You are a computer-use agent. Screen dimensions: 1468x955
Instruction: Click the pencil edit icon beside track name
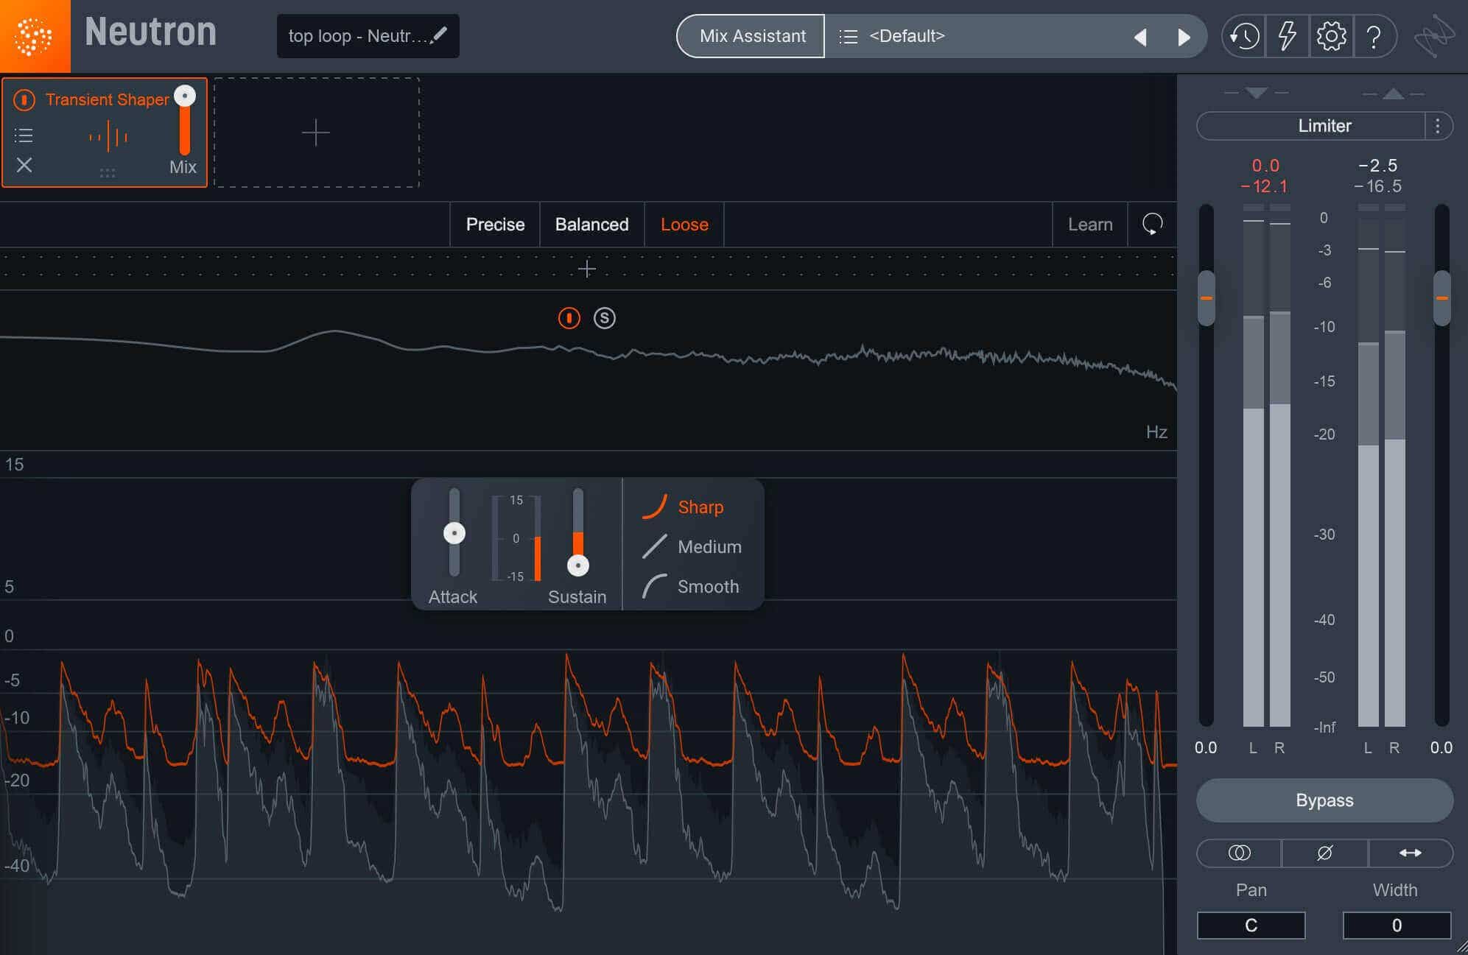[439, 35]
